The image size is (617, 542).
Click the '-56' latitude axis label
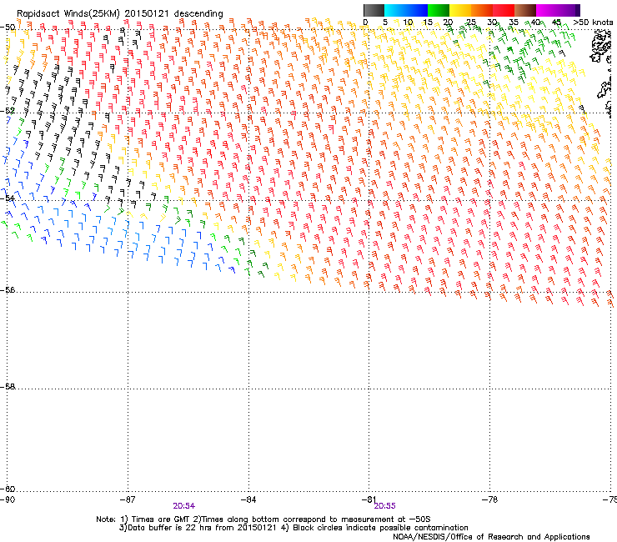(x=8, y=290)
